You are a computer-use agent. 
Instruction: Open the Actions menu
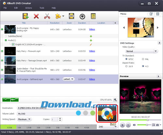coord(29,8)
